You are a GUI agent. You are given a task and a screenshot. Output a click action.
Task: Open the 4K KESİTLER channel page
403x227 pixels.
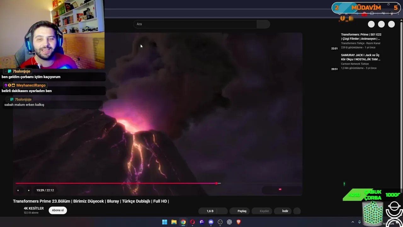[34, 208]
